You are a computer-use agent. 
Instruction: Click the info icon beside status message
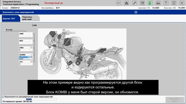coord(3,97)
